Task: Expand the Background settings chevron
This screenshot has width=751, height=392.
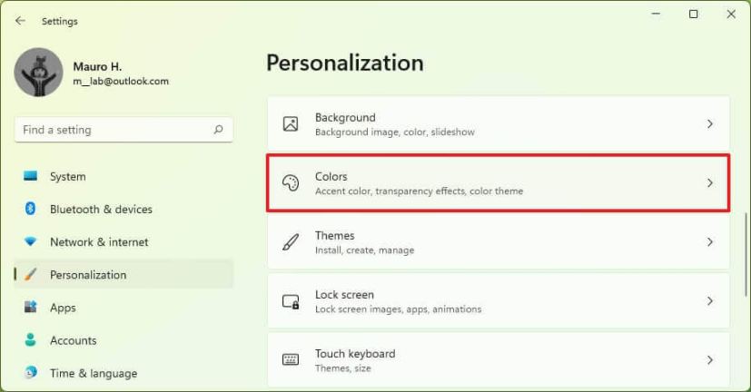Action: [x=710, y=124]
